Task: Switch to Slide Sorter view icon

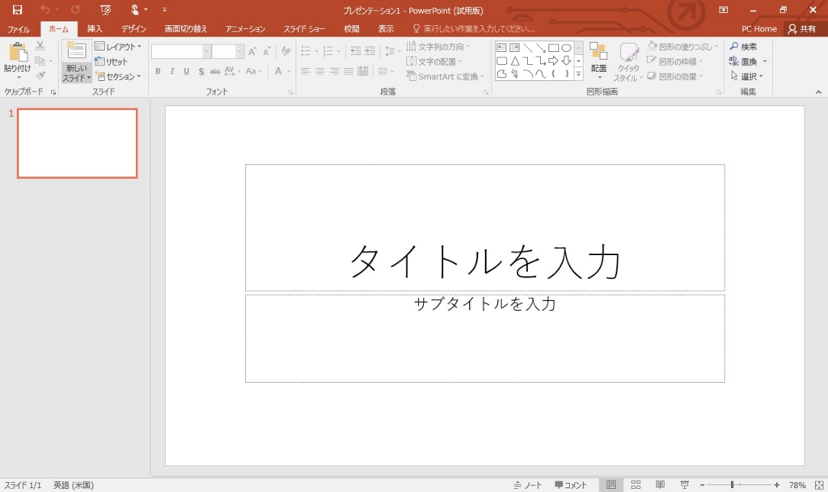Action: pyautogui.click(x=636, y=485)
